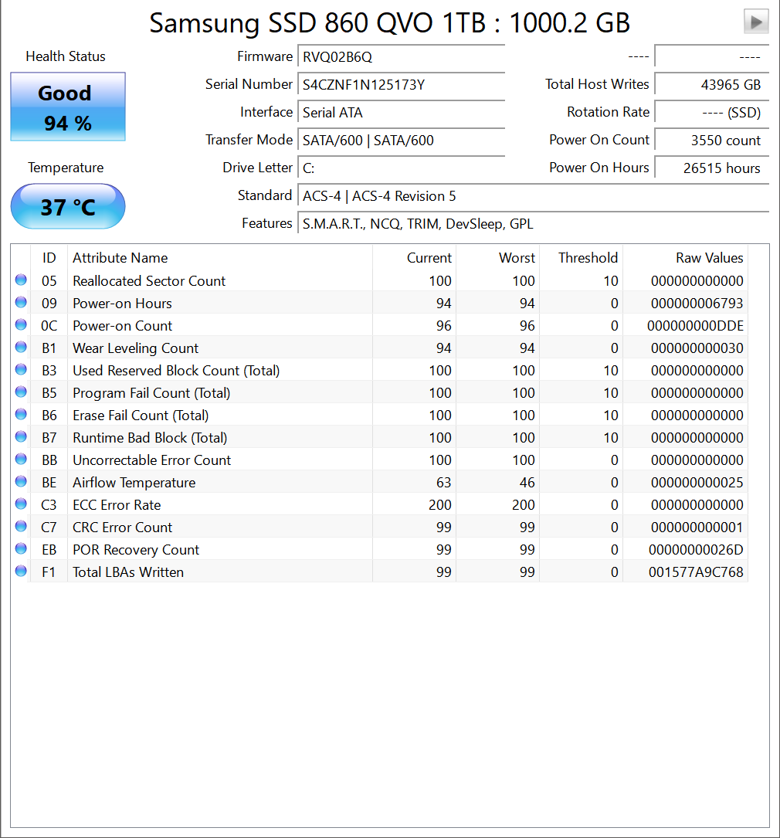The height and width of the screenshot is (838, 780).
Task: Click status dot for Airflow Temperature
Action: [21, 482]
